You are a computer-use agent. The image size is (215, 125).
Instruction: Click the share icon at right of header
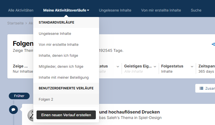coord(213,44)
